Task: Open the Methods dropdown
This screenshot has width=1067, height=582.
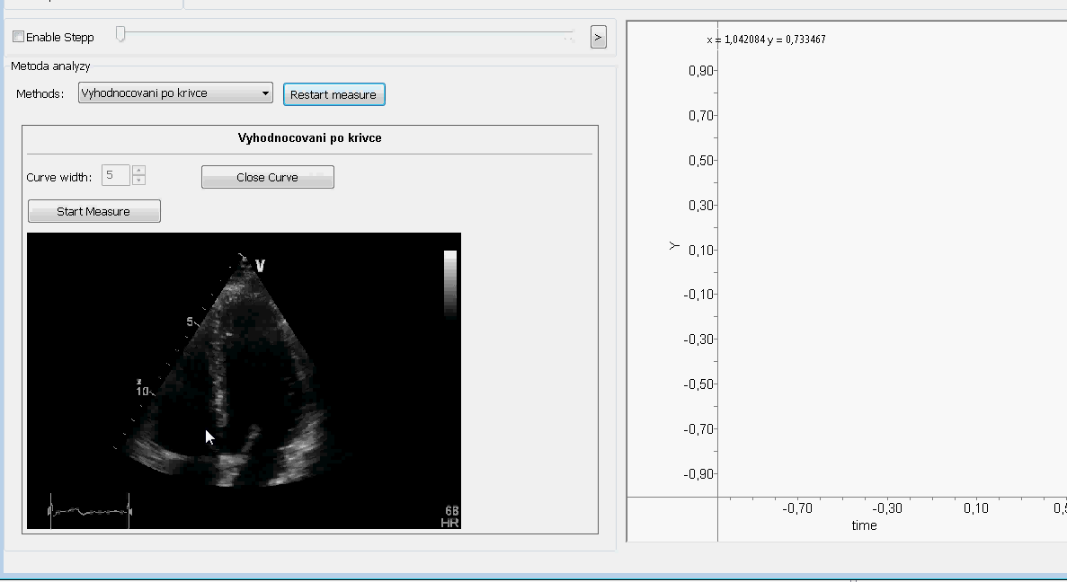Action: coord(175,93)
